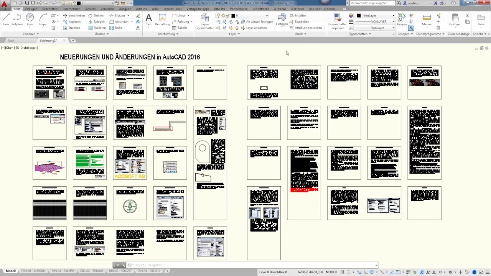Viewport: 491px width, 276px height.
Task: Click the Undo arrow in quick access toolbar
Action: click(46, 3)
